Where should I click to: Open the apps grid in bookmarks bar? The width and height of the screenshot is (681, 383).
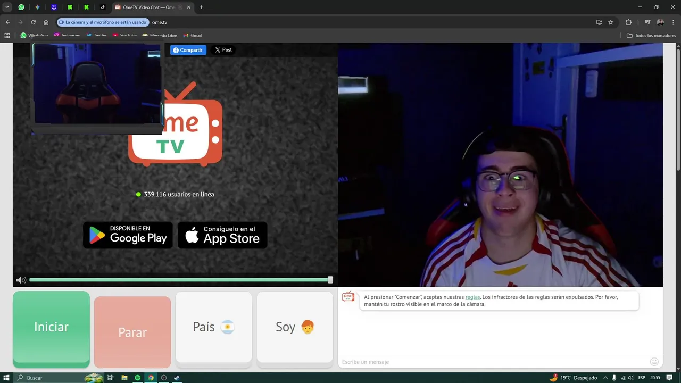[x=7, y=35]
